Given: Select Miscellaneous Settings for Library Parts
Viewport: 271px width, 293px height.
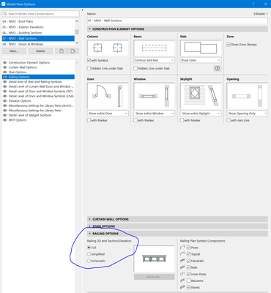Looking at the screenshot, I should (x=38, y=111).
